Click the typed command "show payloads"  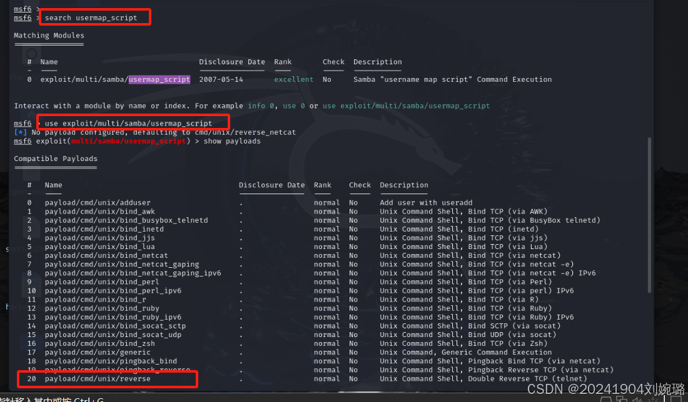coord(232,141)
